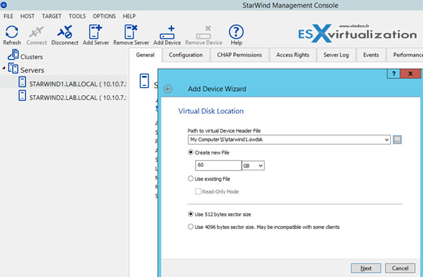Switch to the Server Log tab

(336, 55)
